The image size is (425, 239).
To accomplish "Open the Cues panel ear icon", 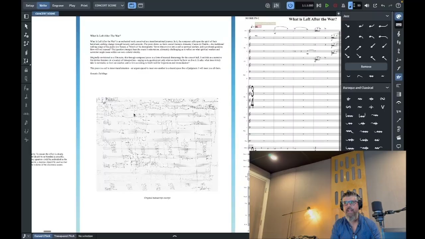I will click(x=399, y=129).
